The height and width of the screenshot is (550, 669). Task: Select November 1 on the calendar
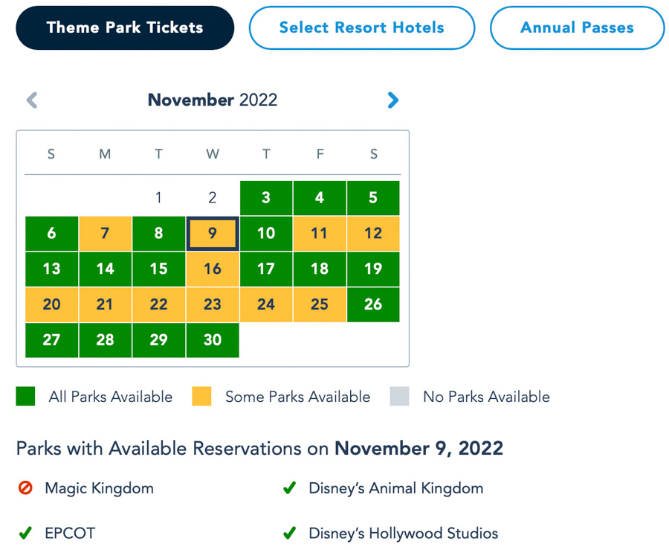tap(158, 198)
